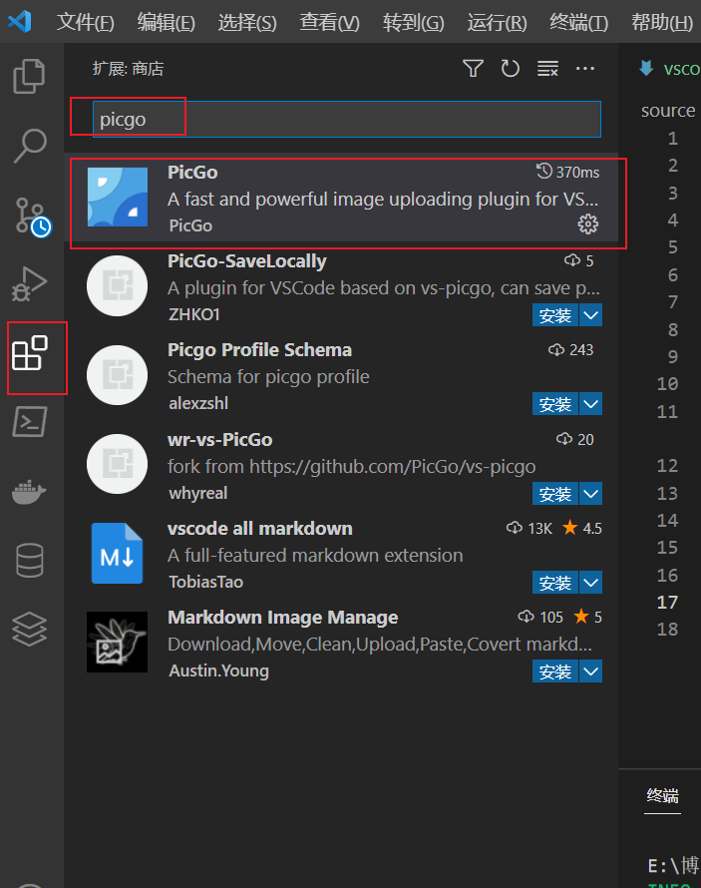Click the editor tab file icon

[647, 68]
